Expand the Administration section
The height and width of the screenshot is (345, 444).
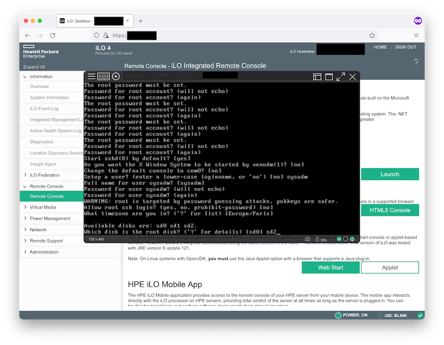25,252
